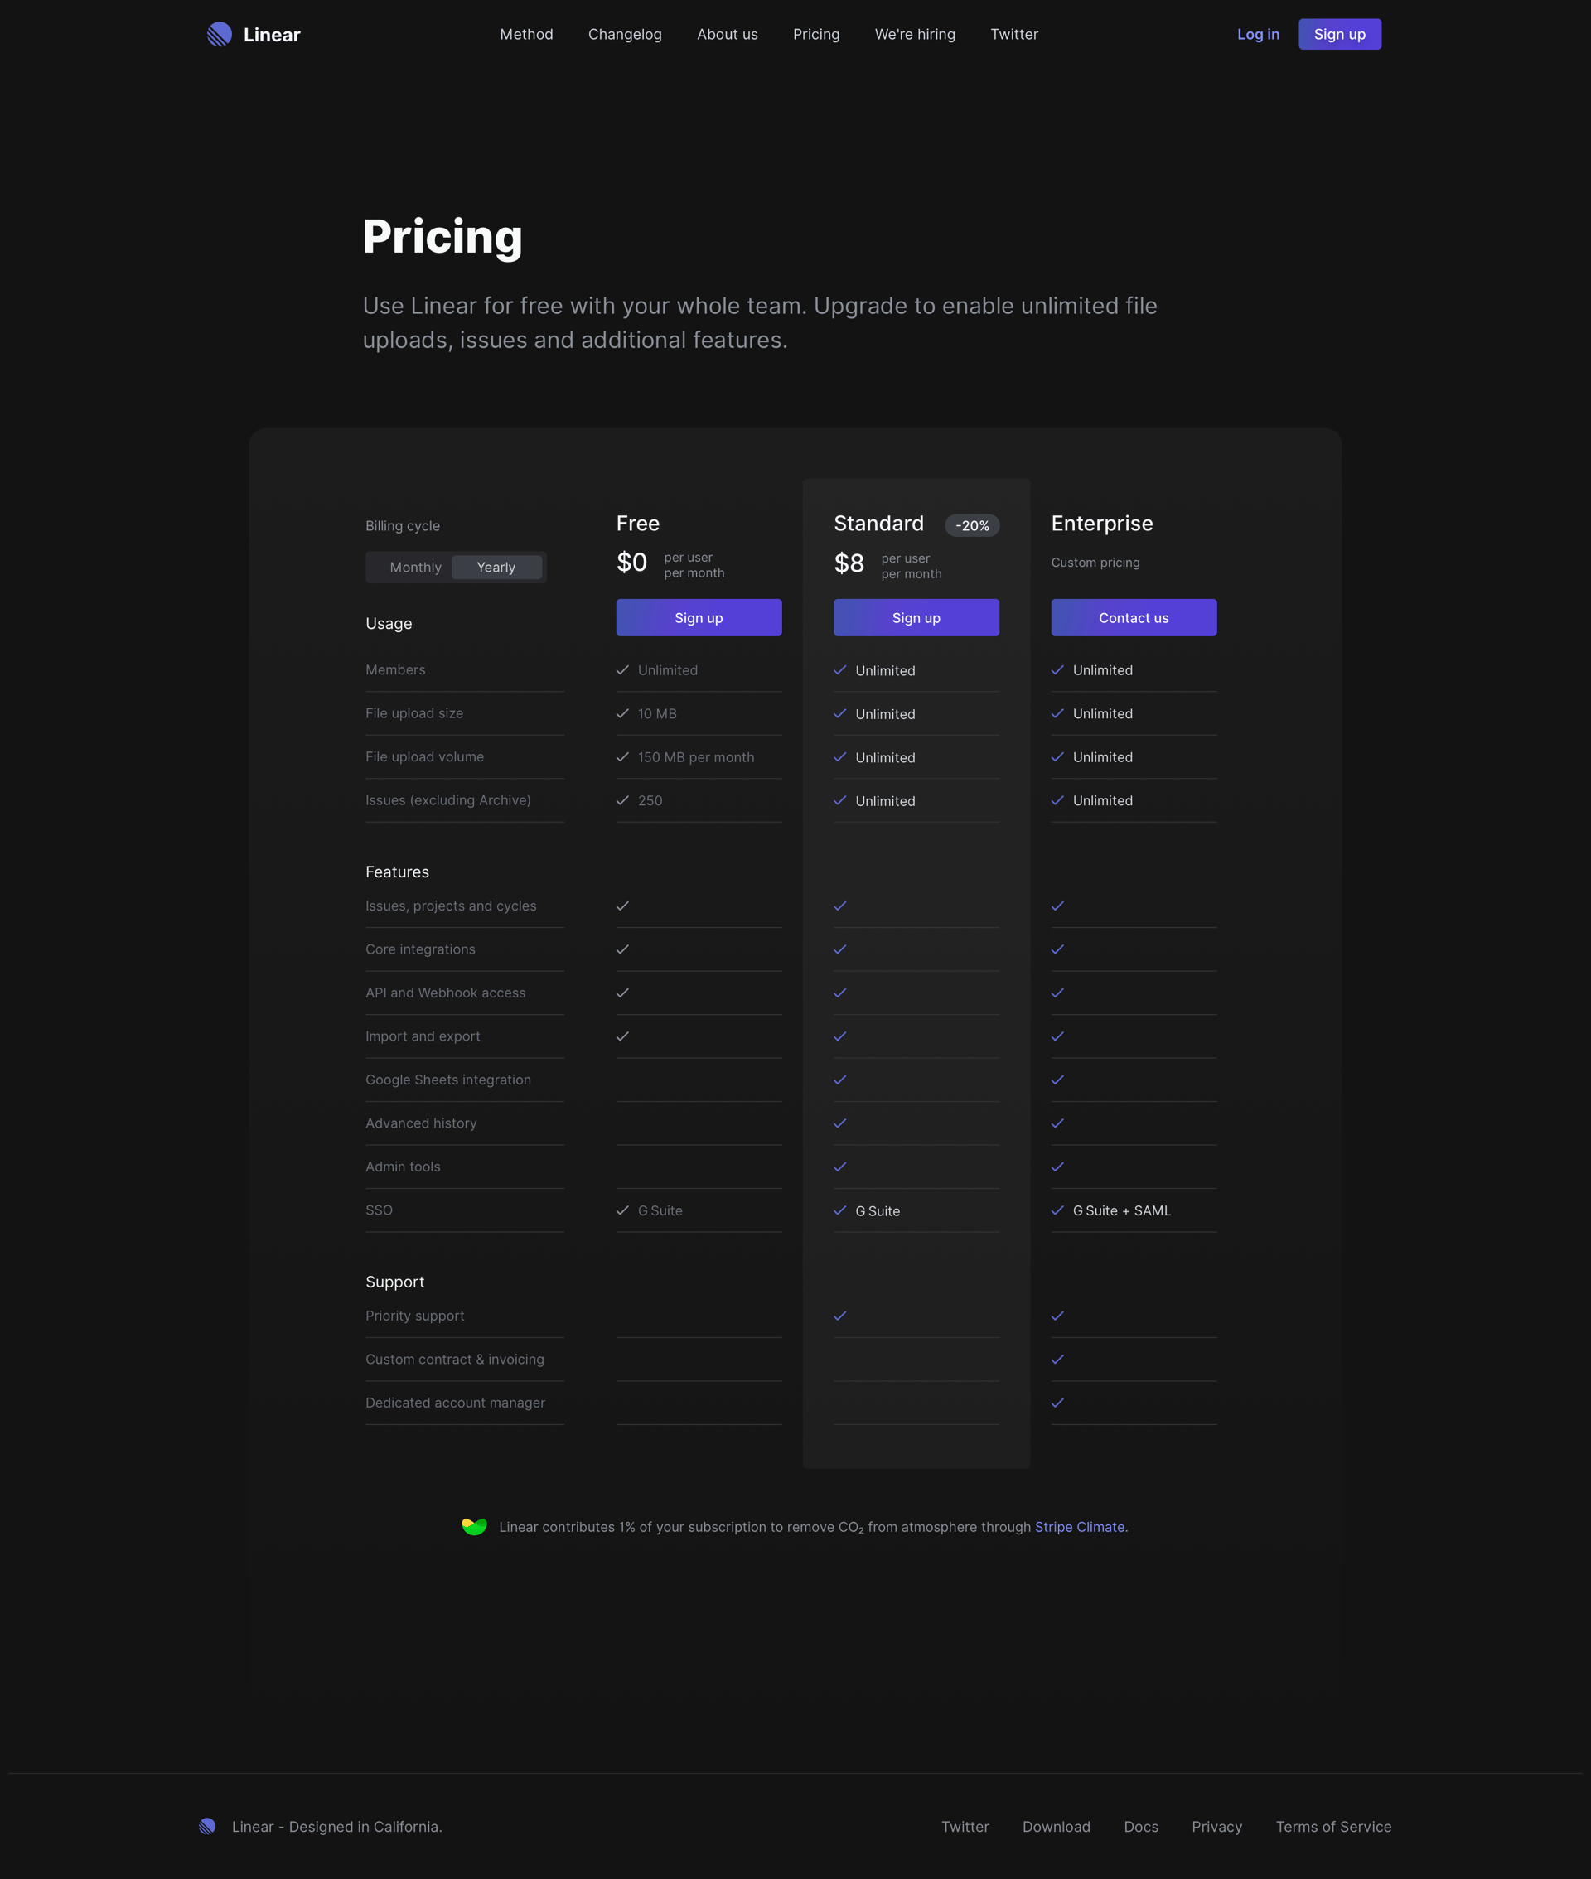Click Terms of Service in the footer
Image resolution: width=1591 pixels, height=1879 pixels.
(1333, 1827)
